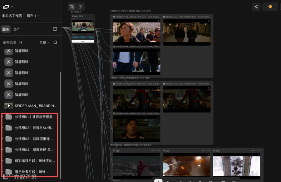Click the play icon above the bridge explosion video
Image resolution: width=281 pixels, height=182 pixels.
pyautogui.click(x=214, y=151)
